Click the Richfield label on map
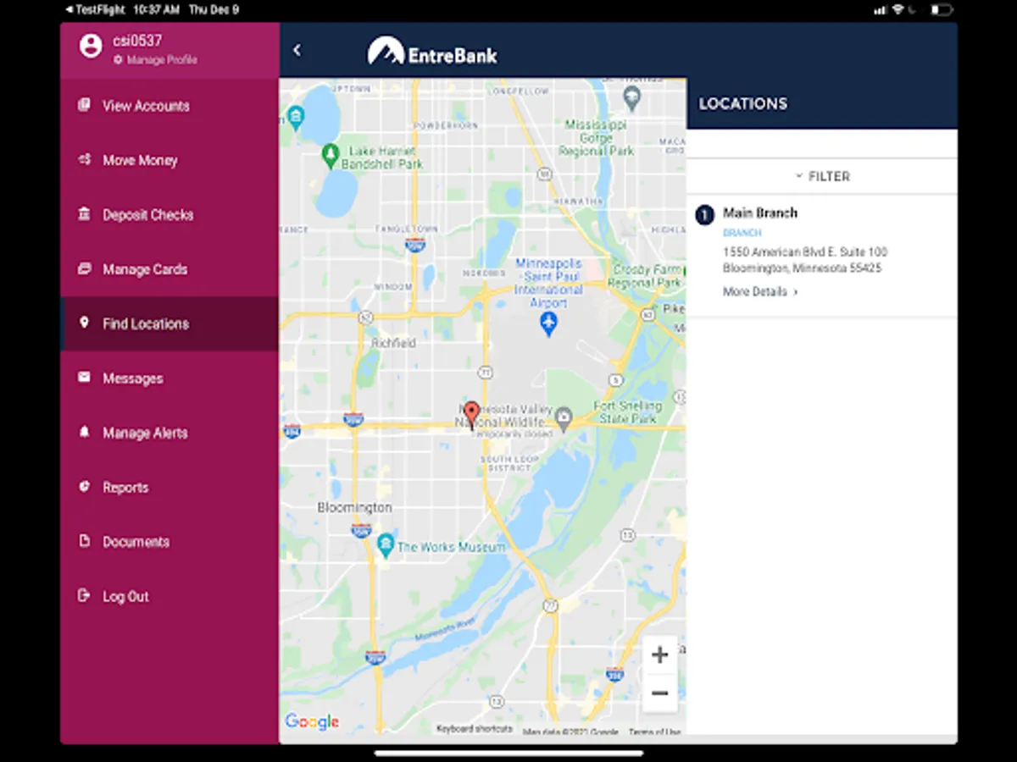1017x762 pixels. point(393,343)
